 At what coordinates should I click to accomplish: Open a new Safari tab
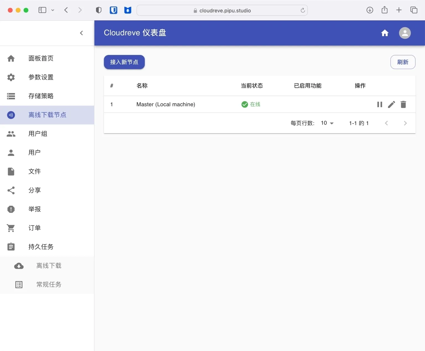coord(399,10)
